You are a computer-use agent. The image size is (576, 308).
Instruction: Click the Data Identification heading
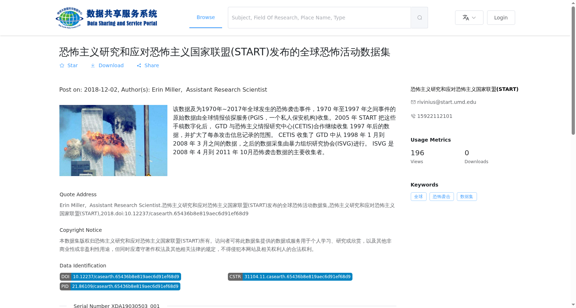(83, 266)
